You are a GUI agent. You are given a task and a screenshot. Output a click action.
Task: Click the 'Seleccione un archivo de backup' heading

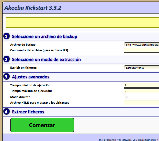[x=45, y=37]
